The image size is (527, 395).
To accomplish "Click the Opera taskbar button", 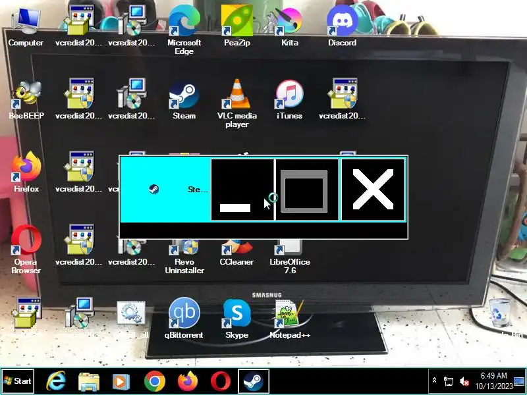I will (x=221, y=382).
